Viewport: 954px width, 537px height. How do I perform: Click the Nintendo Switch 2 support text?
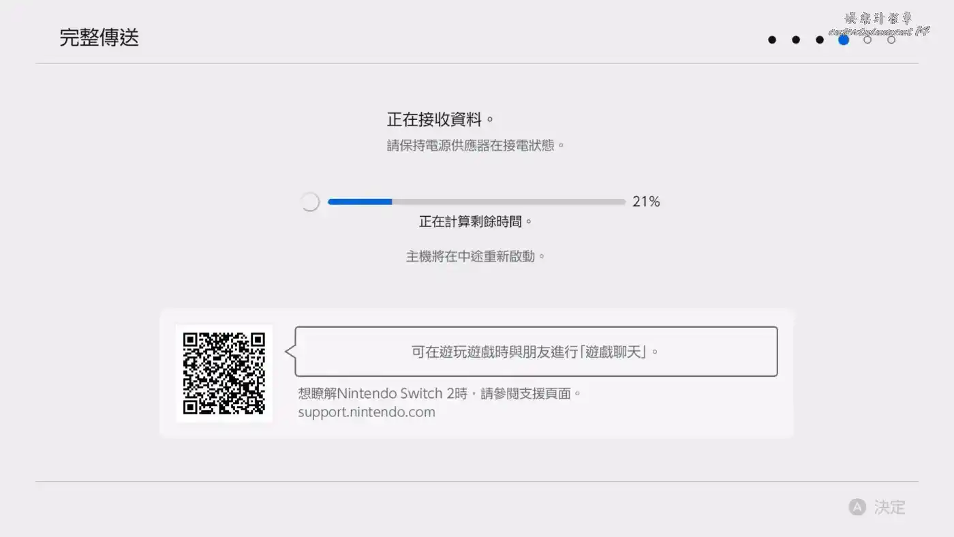click(440, 393)
